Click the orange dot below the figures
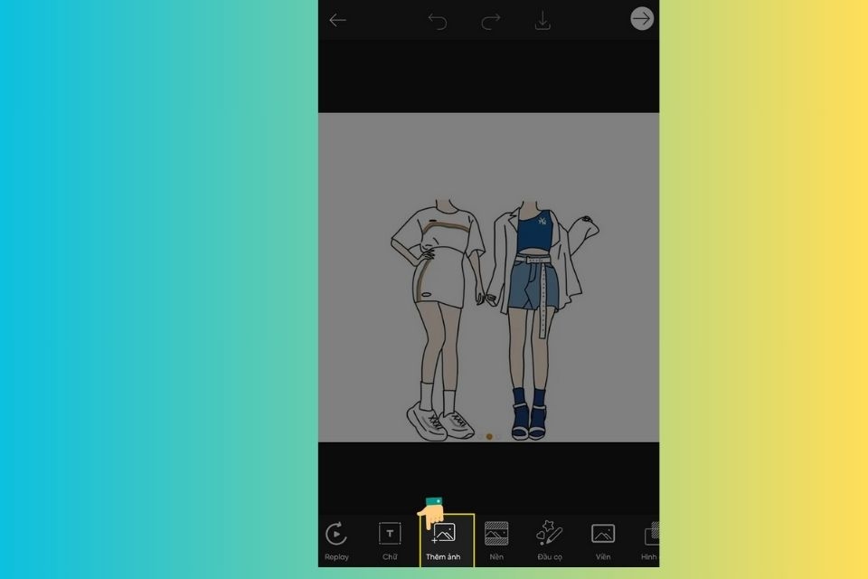Image resolution: width=868 pixels, height=579 pixels. (489, 437)
